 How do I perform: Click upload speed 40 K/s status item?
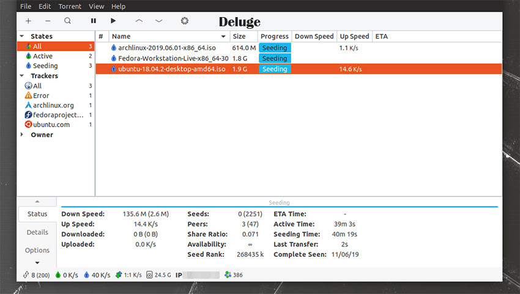click(97, 275)
